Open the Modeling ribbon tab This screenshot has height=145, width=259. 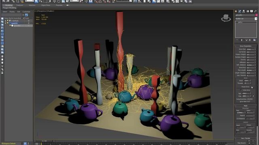tap(8, 5)
